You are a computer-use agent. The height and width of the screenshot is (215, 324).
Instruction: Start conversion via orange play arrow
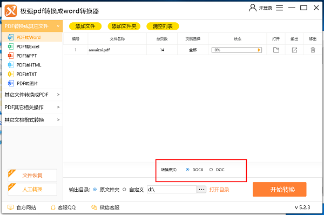point(259,50)
